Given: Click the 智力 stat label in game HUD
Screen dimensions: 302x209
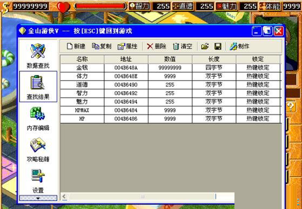Looking at the screenshot, I should (x=140, y=6).
